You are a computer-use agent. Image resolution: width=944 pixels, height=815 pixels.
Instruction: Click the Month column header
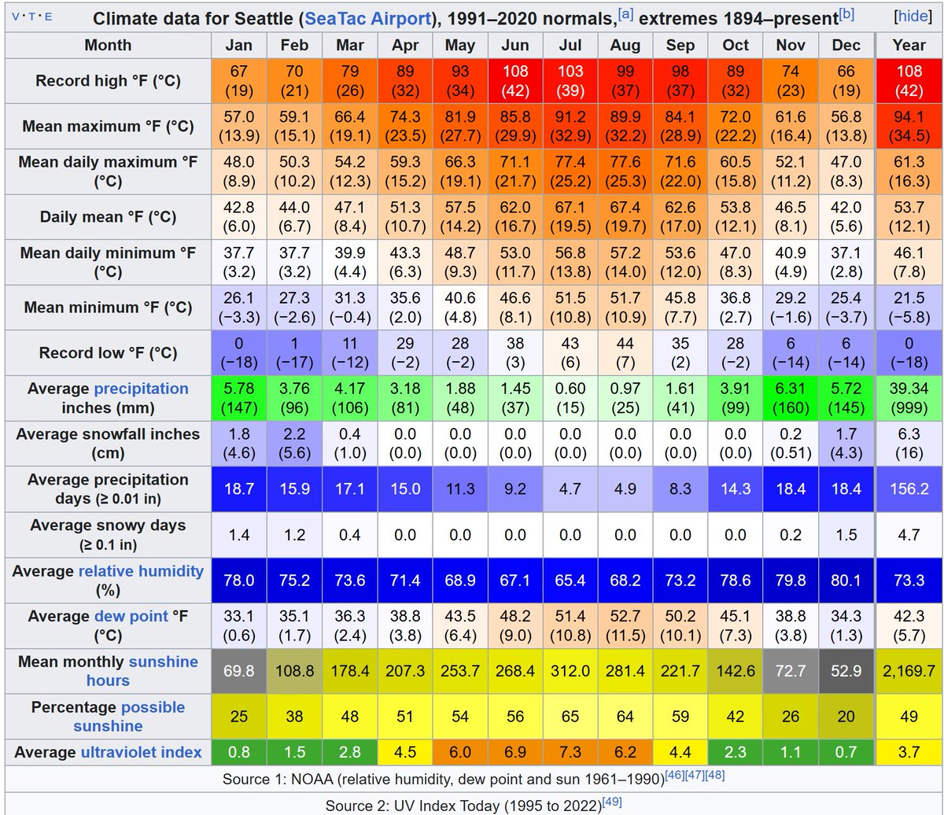(108, 45)
